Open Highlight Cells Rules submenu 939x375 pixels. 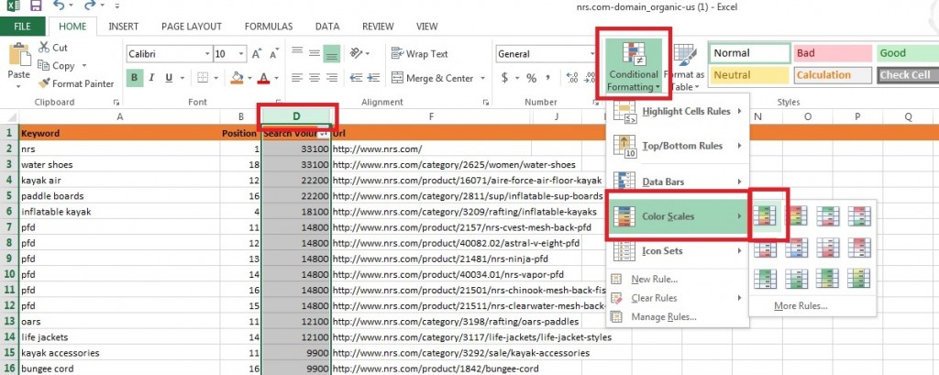tap(678, 112)
